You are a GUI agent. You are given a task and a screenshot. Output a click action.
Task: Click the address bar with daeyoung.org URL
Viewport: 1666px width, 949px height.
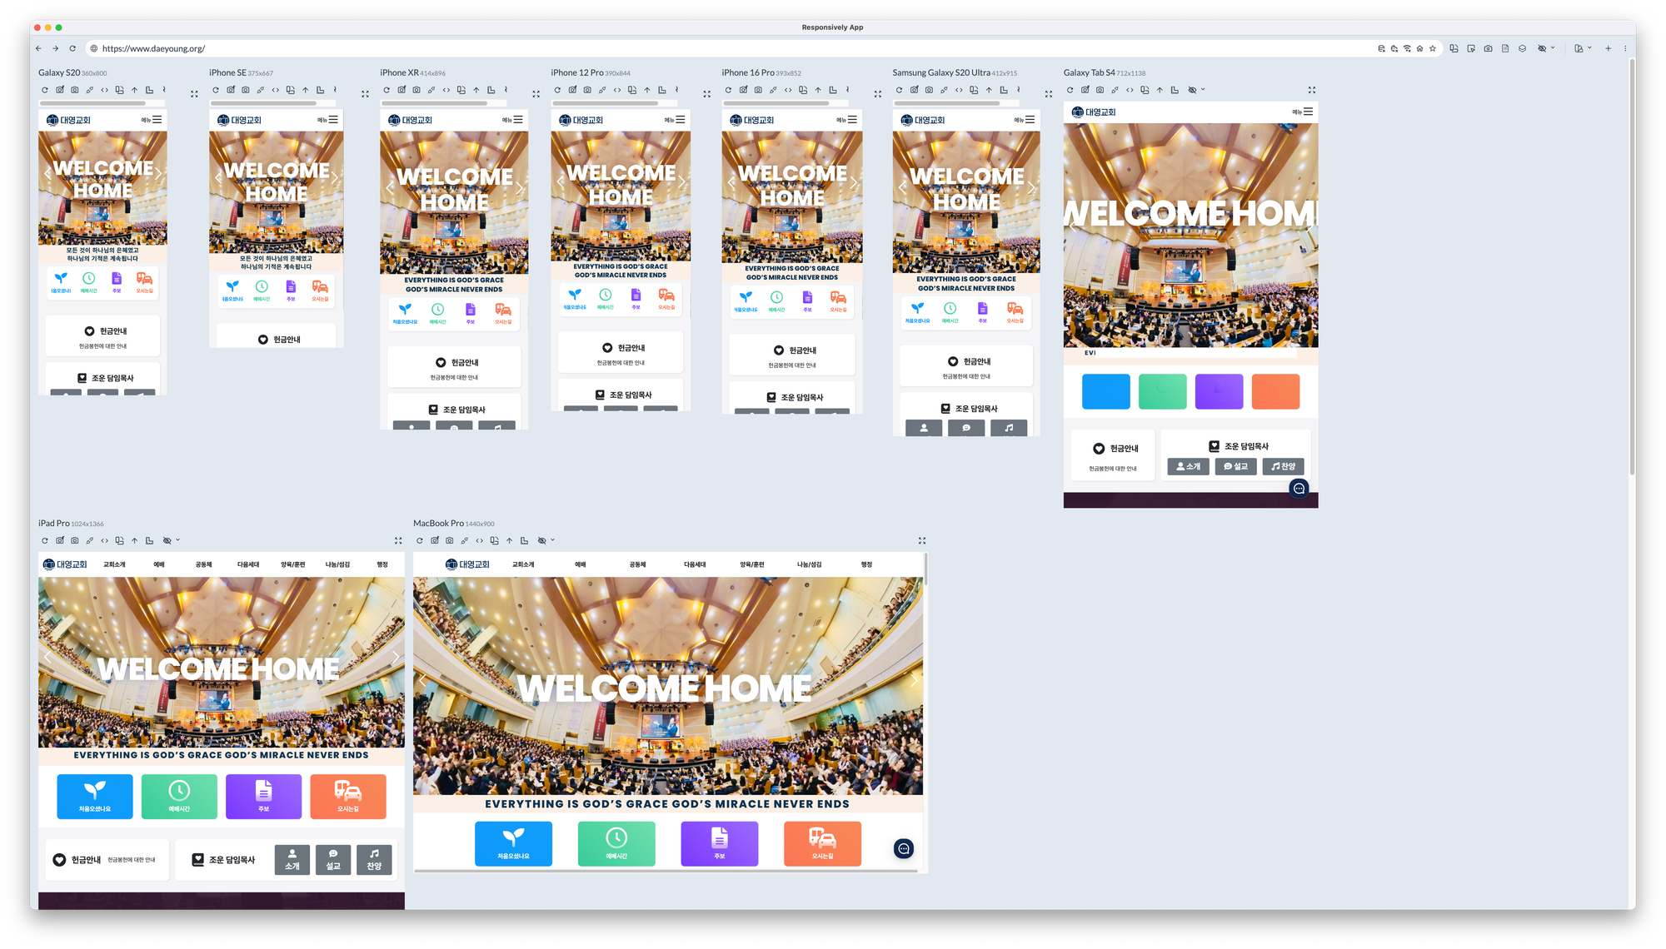733,48
